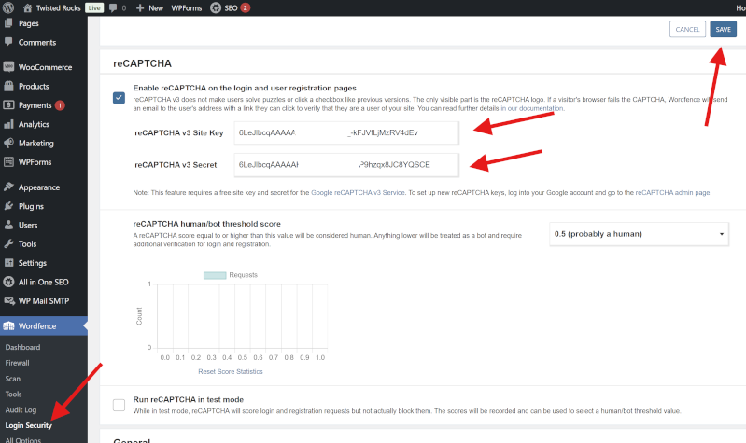The width and height of the screenshot is (746, 443).
Task: Click the Pages sidebar icon
Action: tap(8, 22)
